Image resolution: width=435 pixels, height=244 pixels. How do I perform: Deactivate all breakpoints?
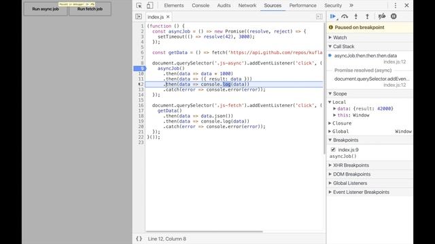[382, 16]
